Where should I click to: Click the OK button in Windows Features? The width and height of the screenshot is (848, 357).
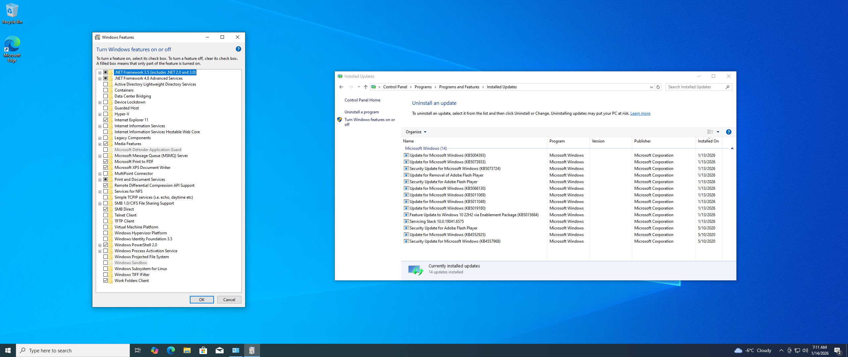pos(201,299)
